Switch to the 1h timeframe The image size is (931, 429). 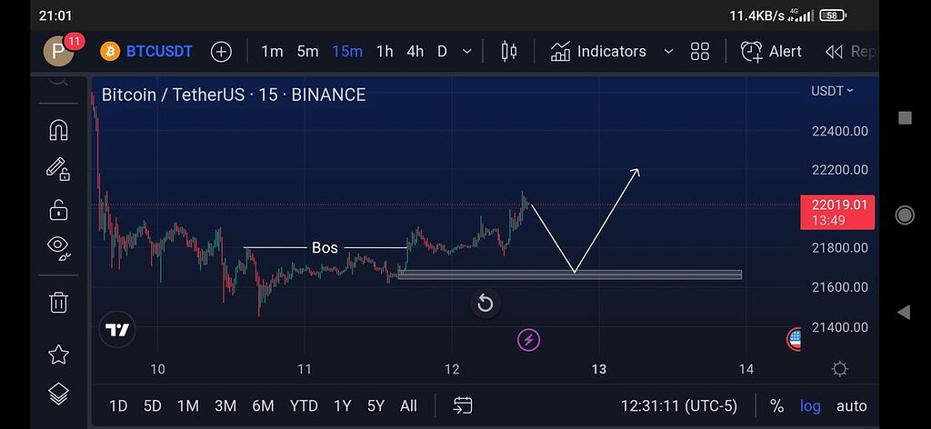point(385,52)
